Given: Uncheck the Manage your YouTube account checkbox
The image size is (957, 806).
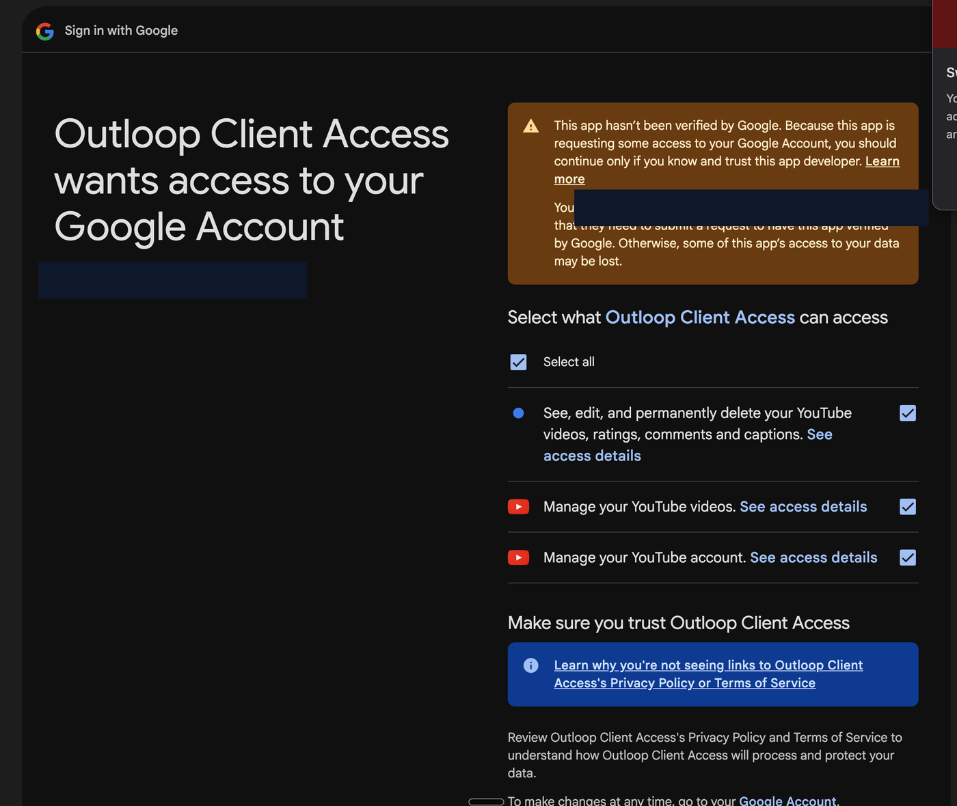Looking at the screenshot, I should coord(908,558).
